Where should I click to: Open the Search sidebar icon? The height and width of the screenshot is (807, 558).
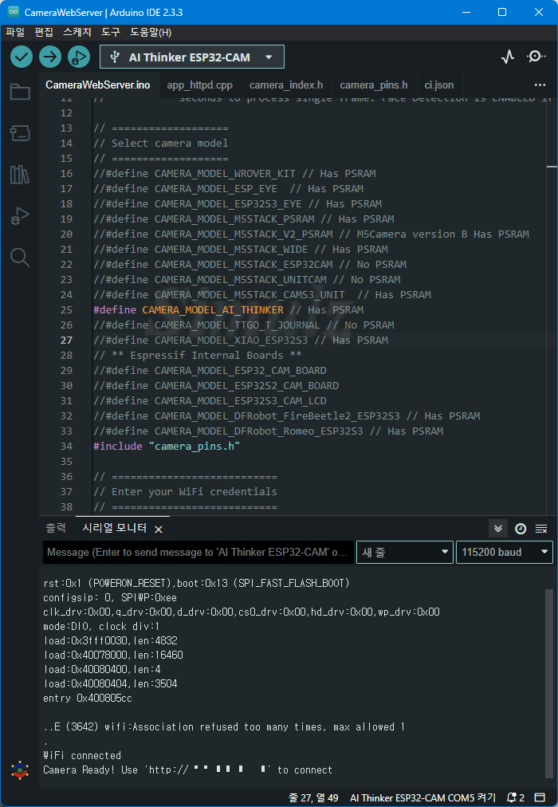[x=20, y=257]
